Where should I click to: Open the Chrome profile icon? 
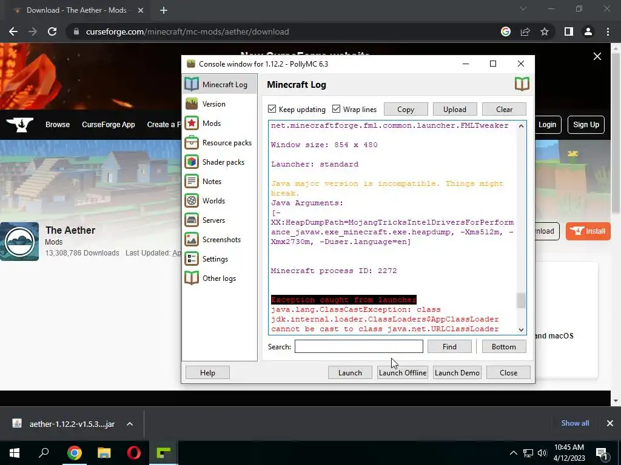pyautogui.click(x=588, y=31)
